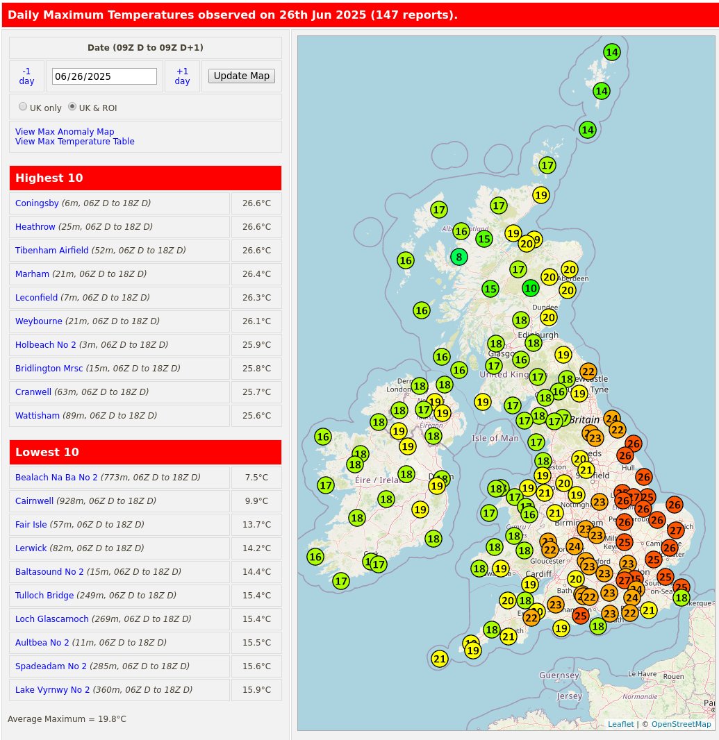Image resolution: width=719 pixels, height=740 pixels.
Task: Open the Tibenham Airfield station link
Action: (51, 250)
